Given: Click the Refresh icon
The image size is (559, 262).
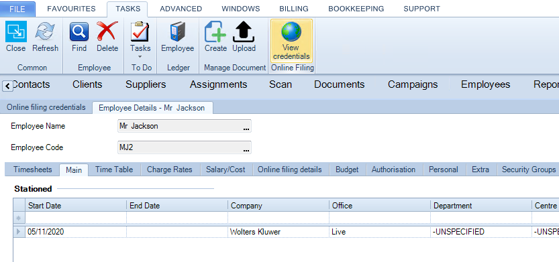Looking at the screenshot, I should [45, 31].
